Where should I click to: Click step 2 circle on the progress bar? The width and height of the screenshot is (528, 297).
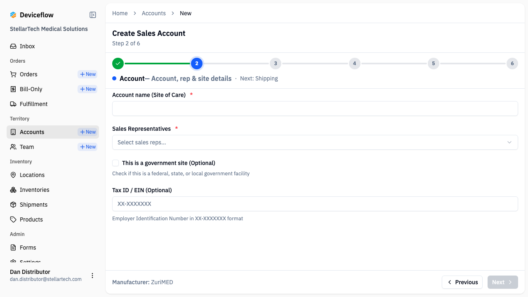tap(197, 64)
